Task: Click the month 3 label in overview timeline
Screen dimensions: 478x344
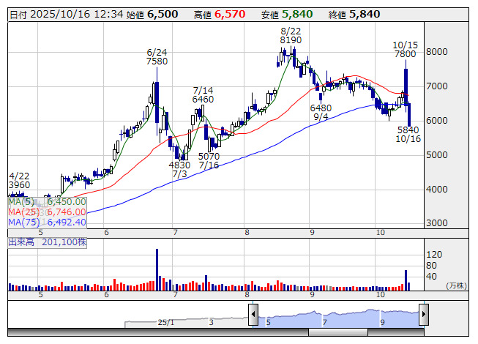Action: pyautogui.click(x=211, y=322)
